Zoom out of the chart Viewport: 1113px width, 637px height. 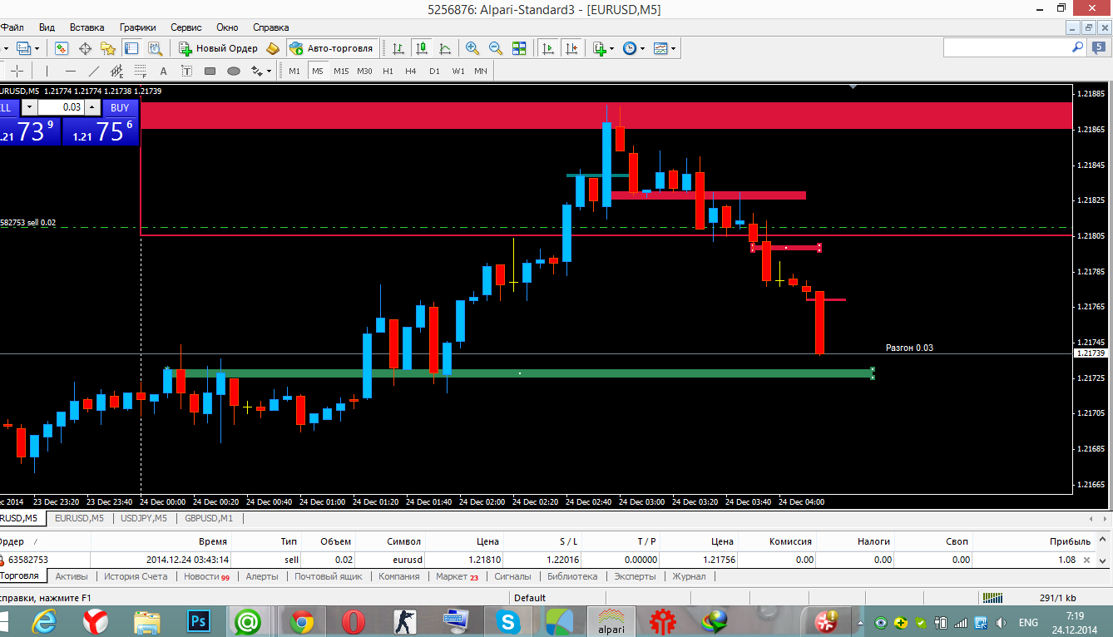[496, 48]
